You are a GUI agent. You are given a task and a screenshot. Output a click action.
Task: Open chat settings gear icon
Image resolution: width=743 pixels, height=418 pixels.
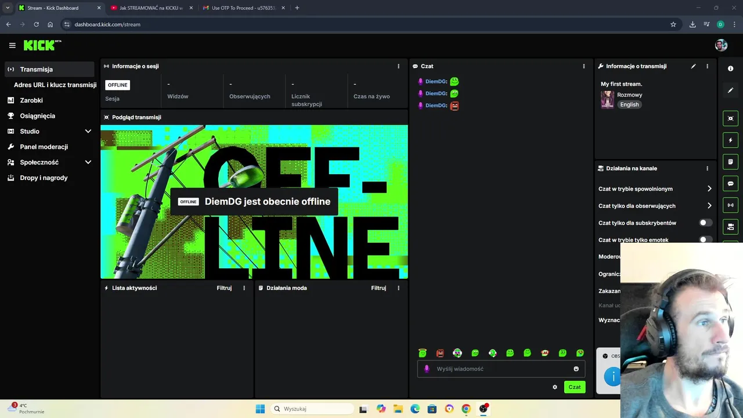pyautogui.click(x=555, y=387)
